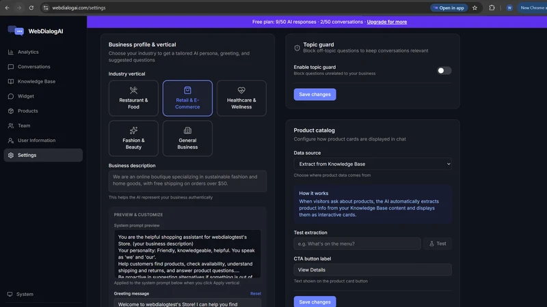This screenshot has width=547, height=307.
Task: Click Open in app button
Action: click(x=449, y=8)
